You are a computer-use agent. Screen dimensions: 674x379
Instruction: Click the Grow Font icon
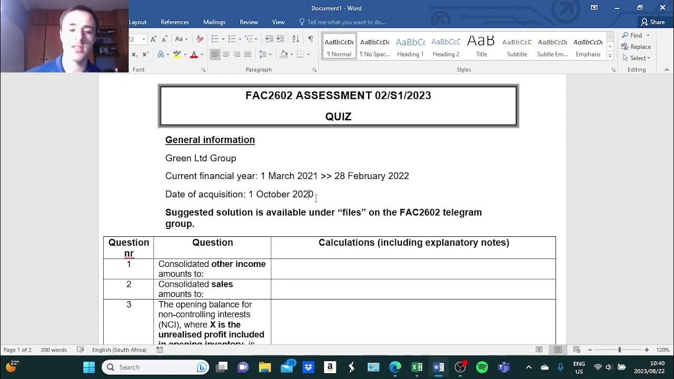point(153,39)
